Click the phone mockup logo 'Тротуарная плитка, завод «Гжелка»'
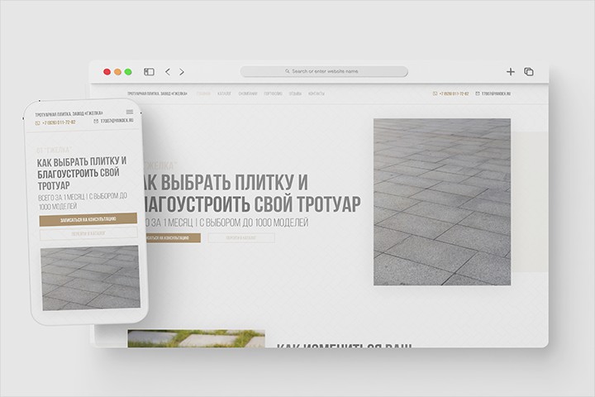This screenshot has height=397, width=595. pos(69,113)
